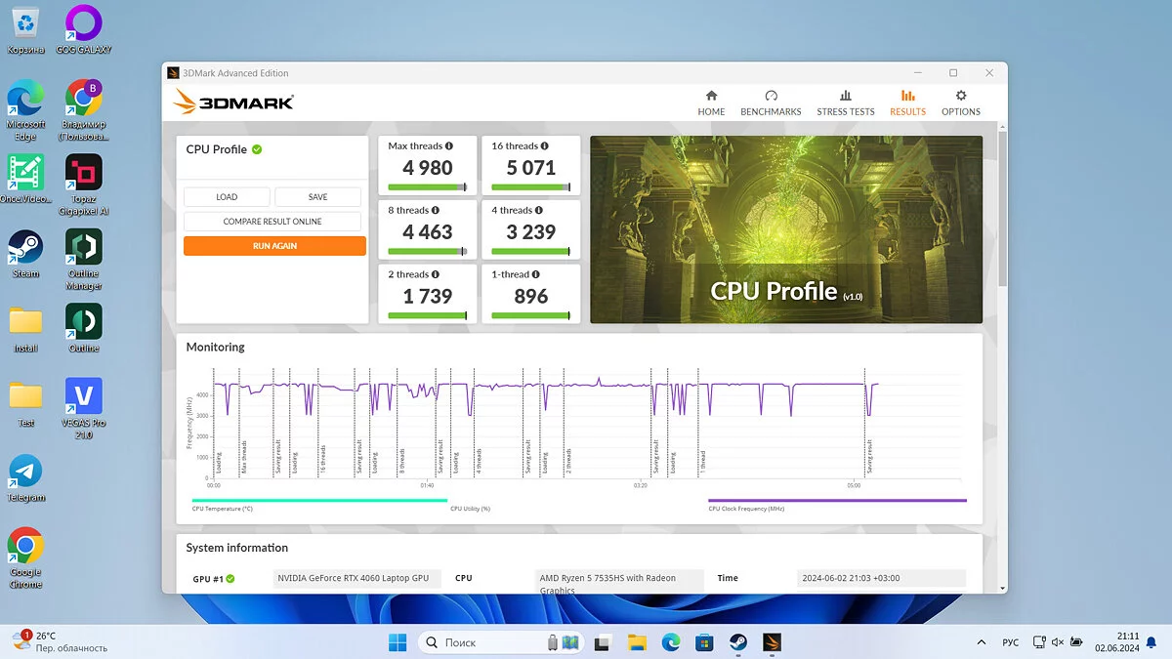Launch Telegram from the desktop
This screenshot has height=659, width=1172.
click(x=25, y=477)
